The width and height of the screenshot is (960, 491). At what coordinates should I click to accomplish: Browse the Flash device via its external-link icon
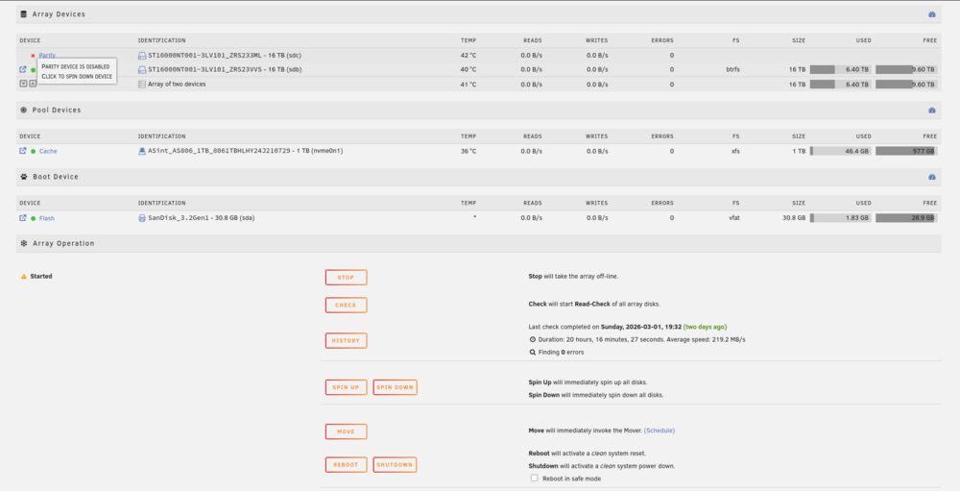(x=23, y=217)
